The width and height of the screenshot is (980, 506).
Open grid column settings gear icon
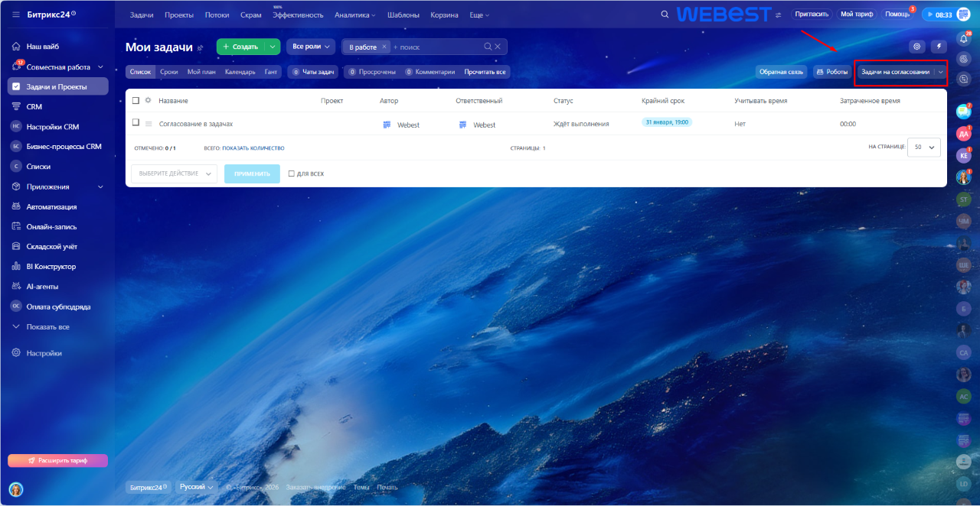click(x=148, y=100)
